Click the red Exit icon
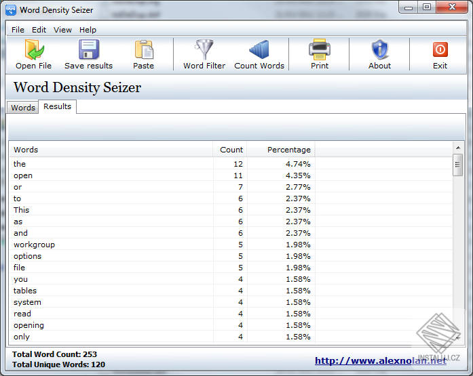The height and width of the screenshot is (376, 473). (440, 49)
